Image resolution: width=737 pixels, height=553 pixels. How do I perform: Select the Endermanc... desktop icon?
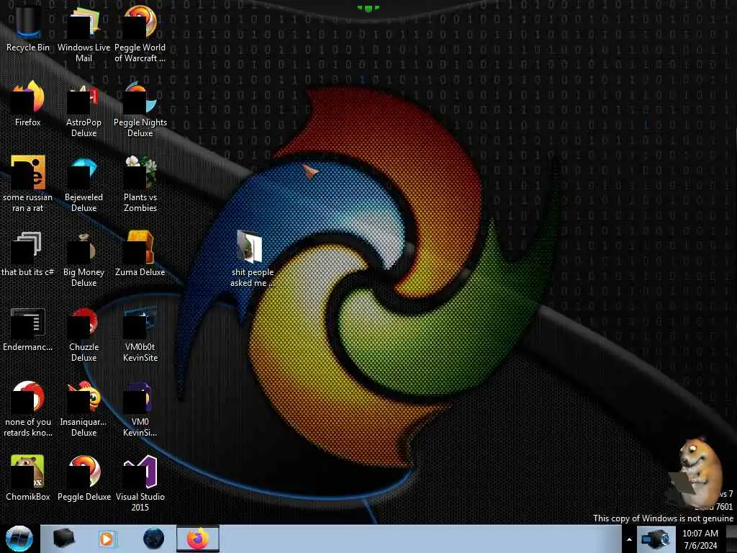(28, 329)
